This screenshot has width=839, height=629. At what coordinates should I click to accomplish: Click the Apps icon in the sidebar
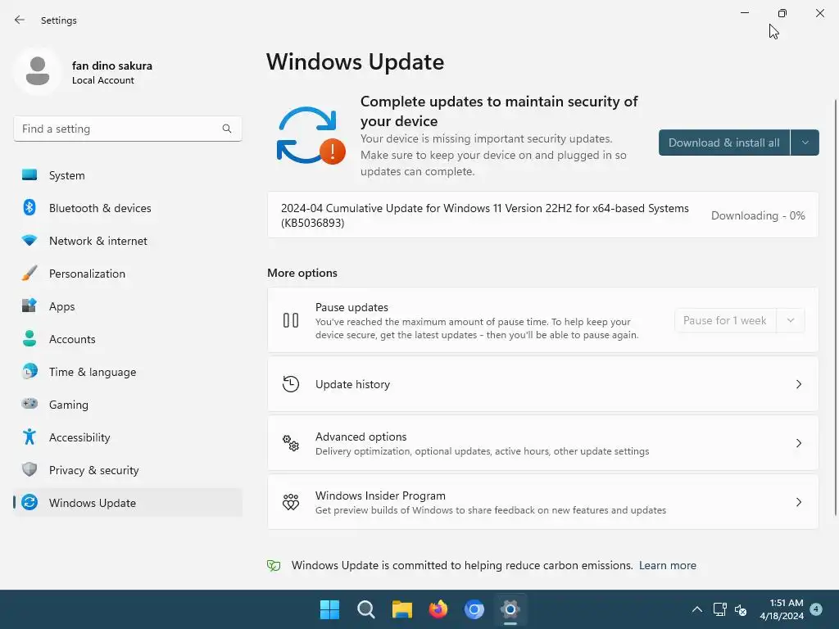29,306
